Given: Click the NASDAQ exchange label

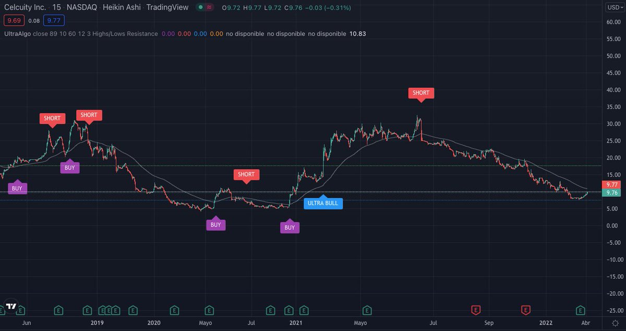Looking at the screenshot, I should (x=82, y=8).
